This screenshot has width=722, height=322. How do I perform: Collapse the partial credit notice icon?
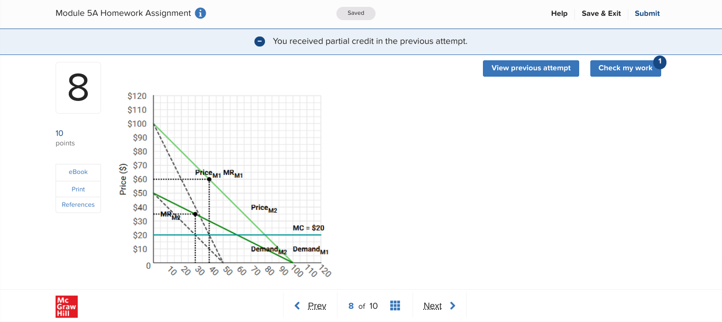pyautogui.click(x=260, y=41)
